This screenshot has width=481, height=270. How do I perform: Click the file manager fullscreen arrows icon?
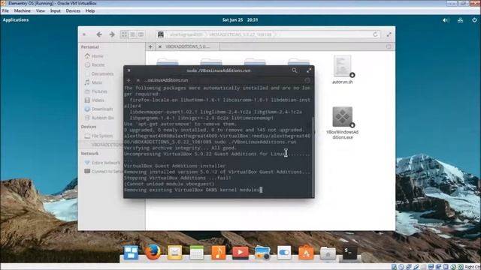(x=389, y=34)
